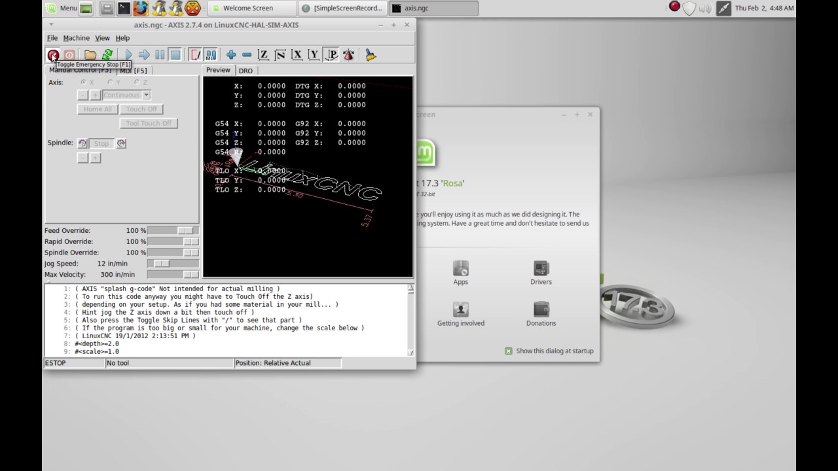This screenshot has height=471, width=838.
Task: Reload the current file with green arrows
Action: [x=107, y=55]
